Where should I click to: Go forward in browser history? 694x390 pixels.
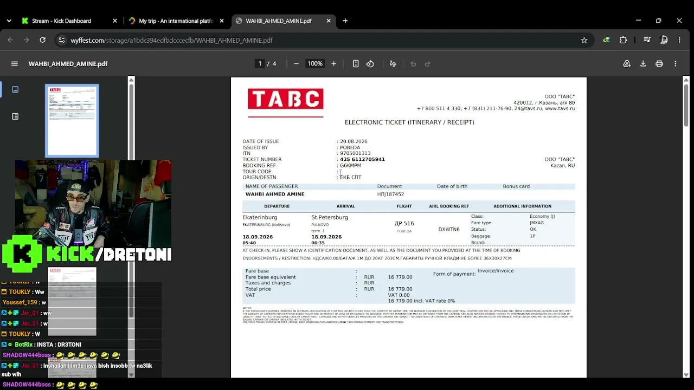tap(26, 40)
